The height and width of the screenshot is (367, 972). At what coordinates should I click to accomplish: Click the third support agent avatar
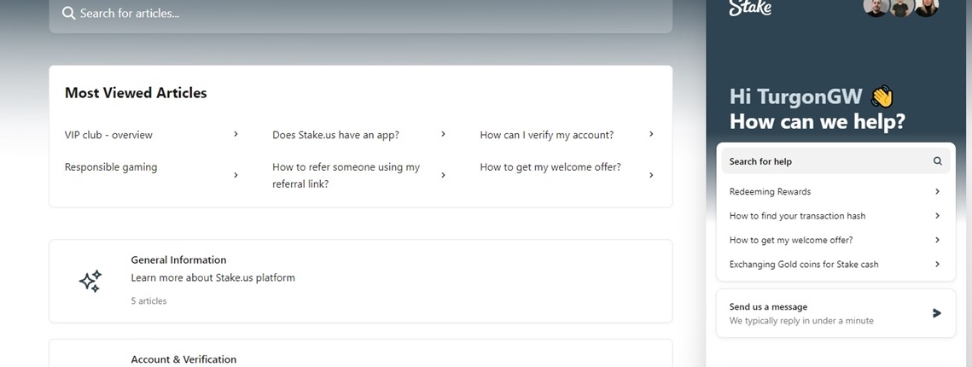pos(926,6)
